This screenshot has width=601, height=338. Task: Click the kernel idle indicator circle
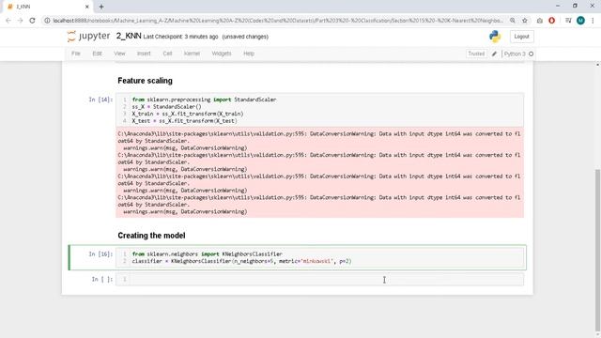531,54
